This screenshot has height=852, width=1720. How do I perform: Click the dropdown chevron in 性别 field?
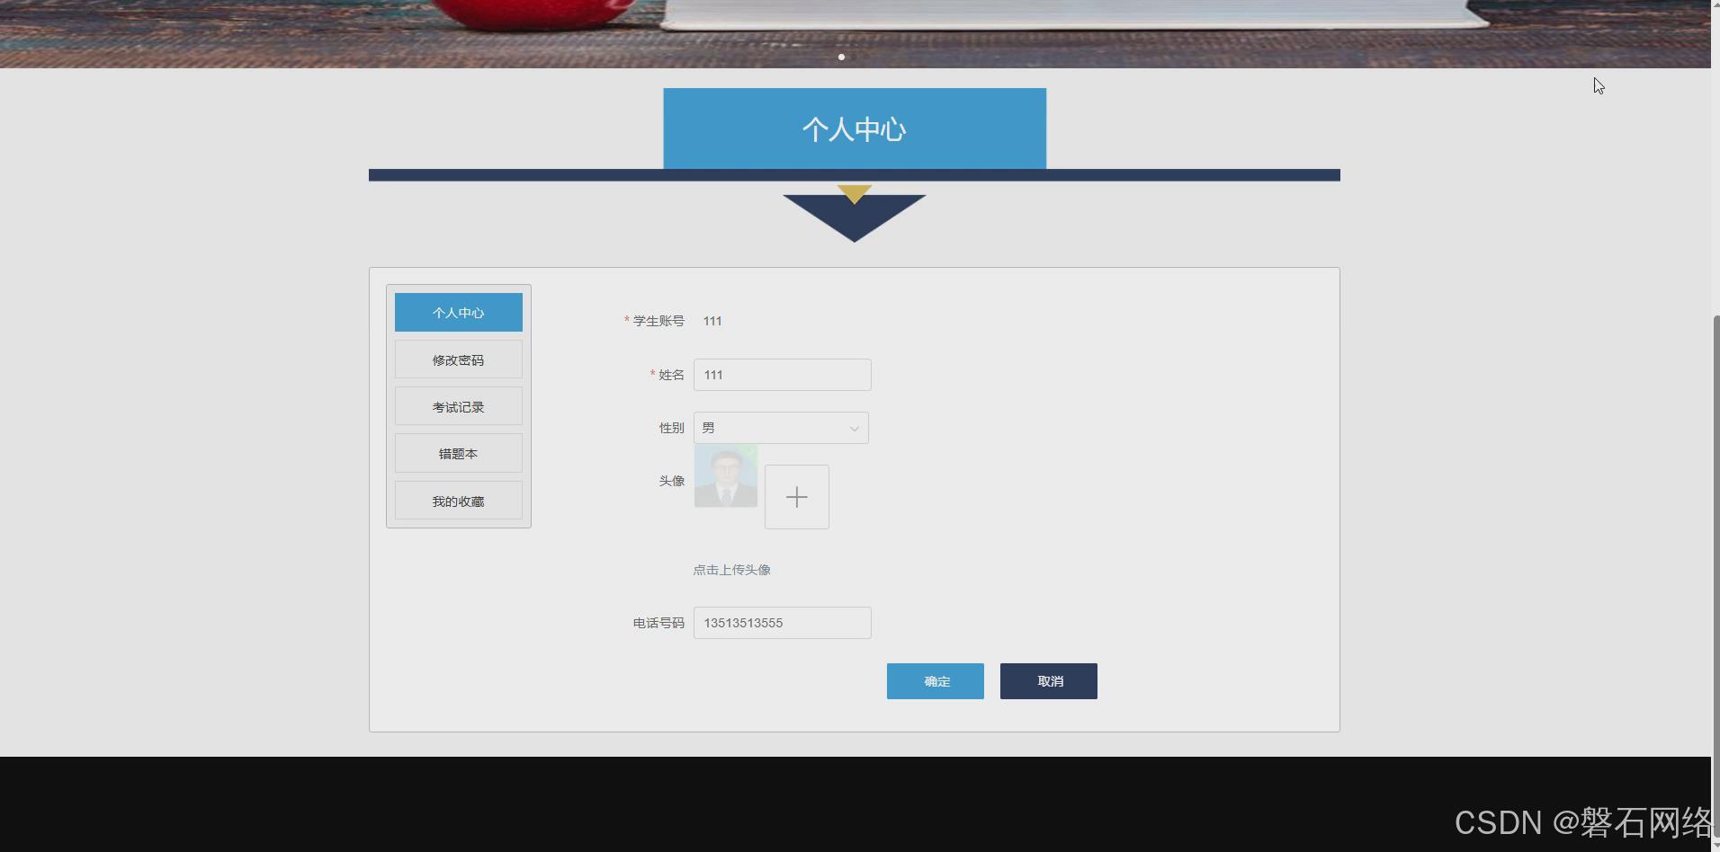coord(854,429)
